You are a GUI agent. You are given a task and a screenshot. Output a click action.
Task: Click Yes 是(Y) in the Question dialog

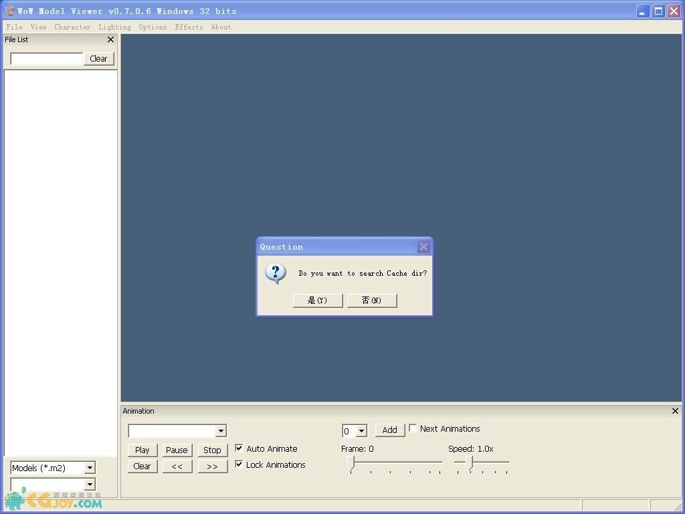[x=318, y=301]
